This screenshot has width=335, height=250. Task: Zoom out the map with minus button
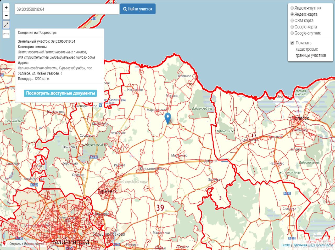(x=6, y=16)
